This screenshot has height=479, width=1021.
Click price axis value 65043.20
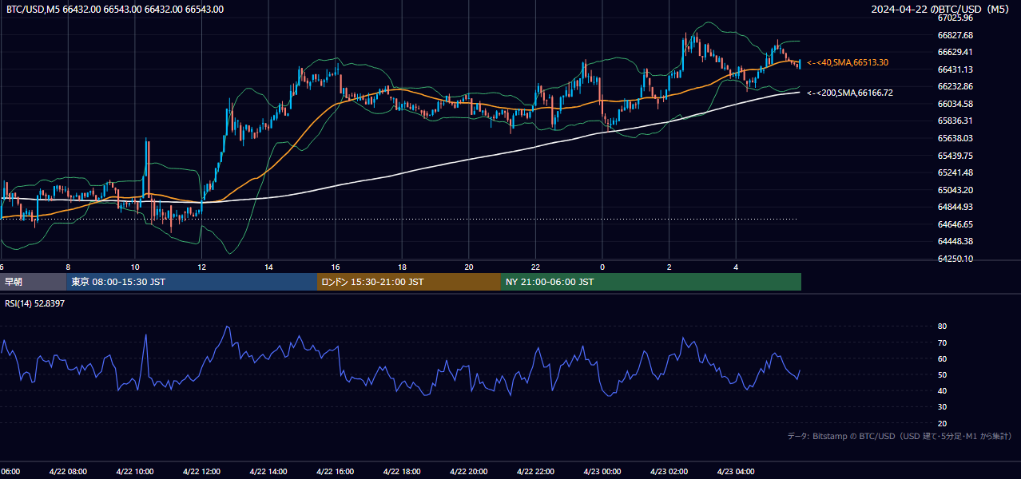[x=955, y=190]
